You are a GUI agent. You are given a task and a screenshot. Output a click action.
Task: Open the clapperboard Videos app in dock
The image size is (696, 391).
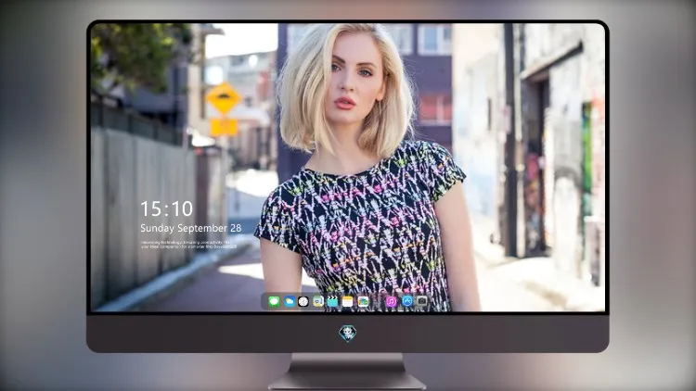click(332, 302)
